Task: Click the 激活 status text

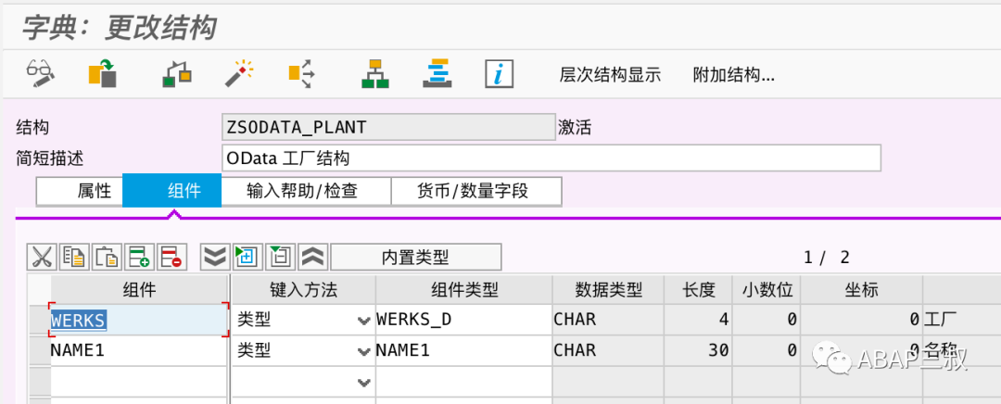Action: 575,128
